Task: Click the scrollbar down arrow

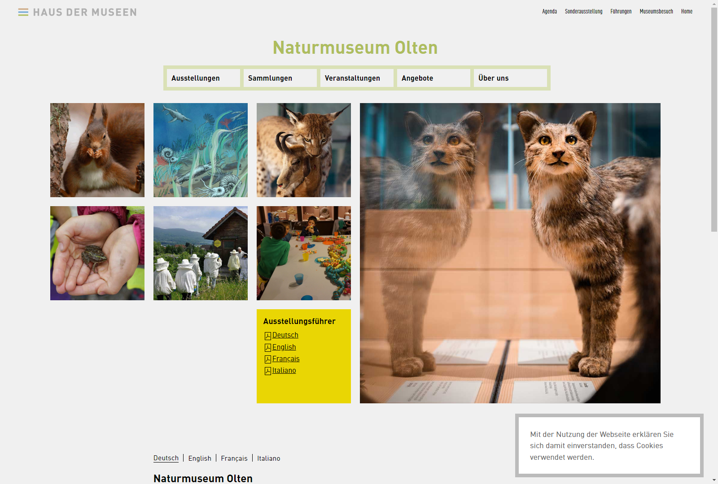Action: [714, 480]
